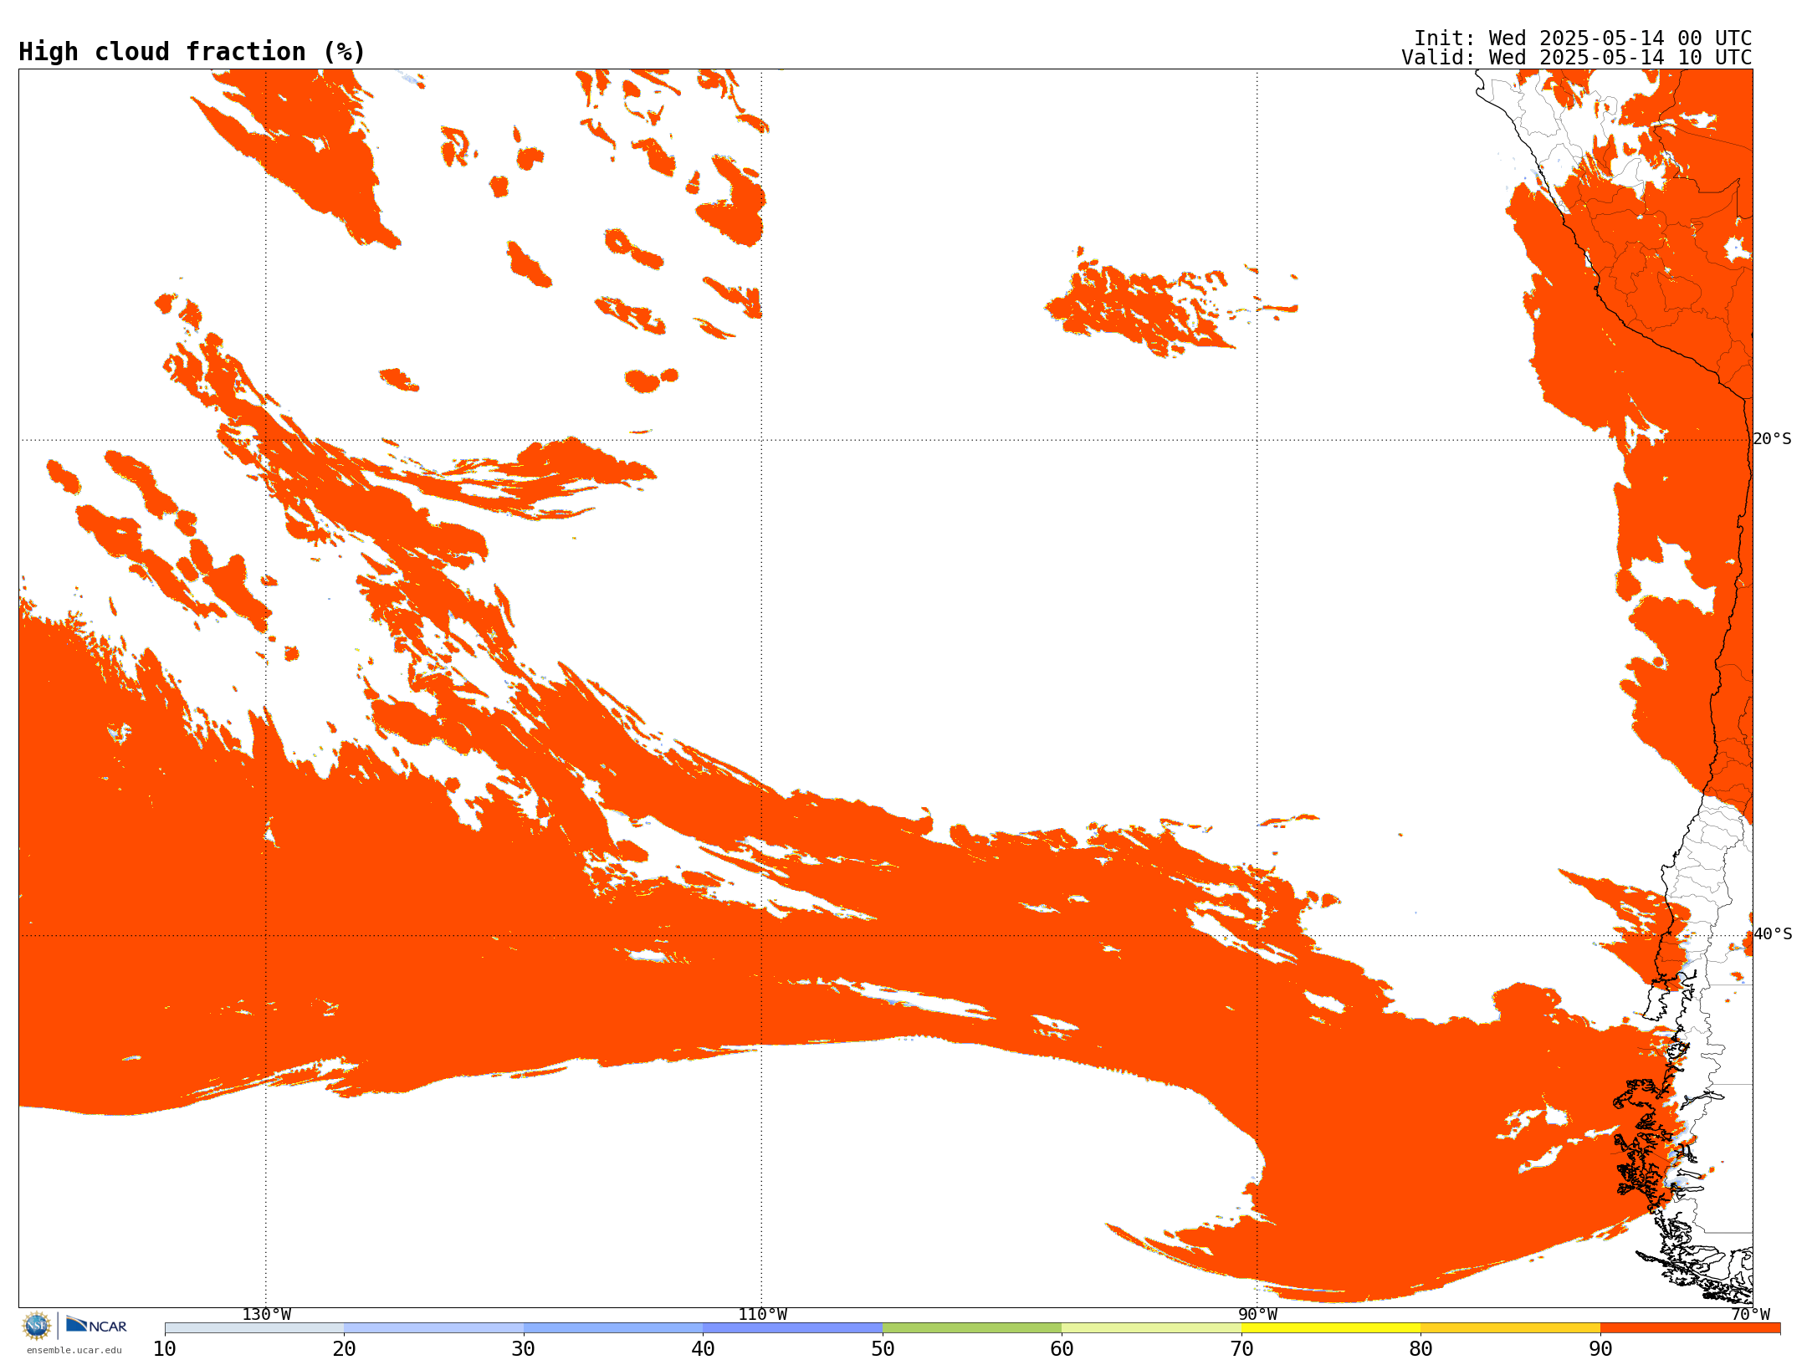The height and width of the screenshot is (1360, 1807).
Task: Click the 70°W longitude label
Action: [x=1750, y=1315]
